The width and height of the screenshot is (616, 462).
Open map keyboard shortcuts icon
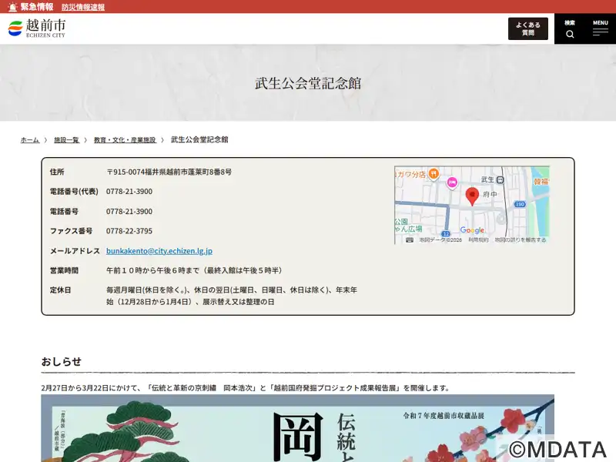410,239
